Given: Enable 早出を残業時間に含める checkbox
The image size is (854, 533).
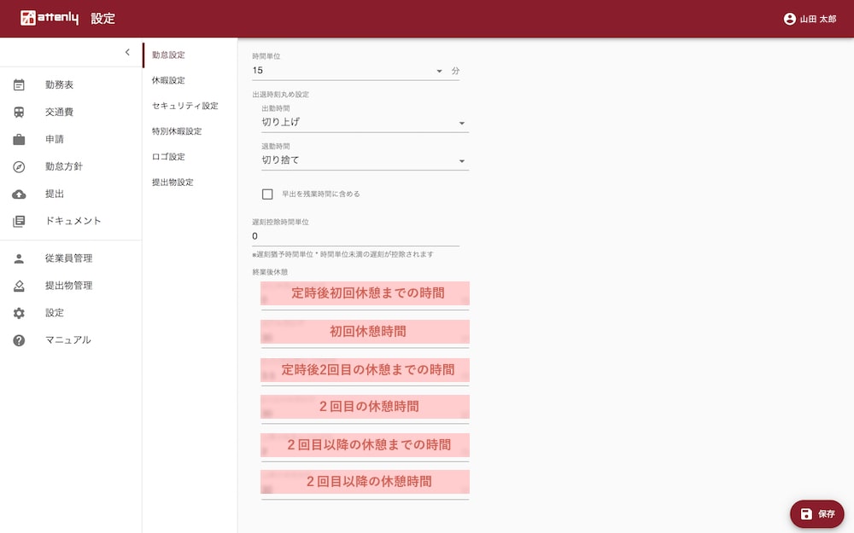Looking at the screenshot, I should 267,194.
